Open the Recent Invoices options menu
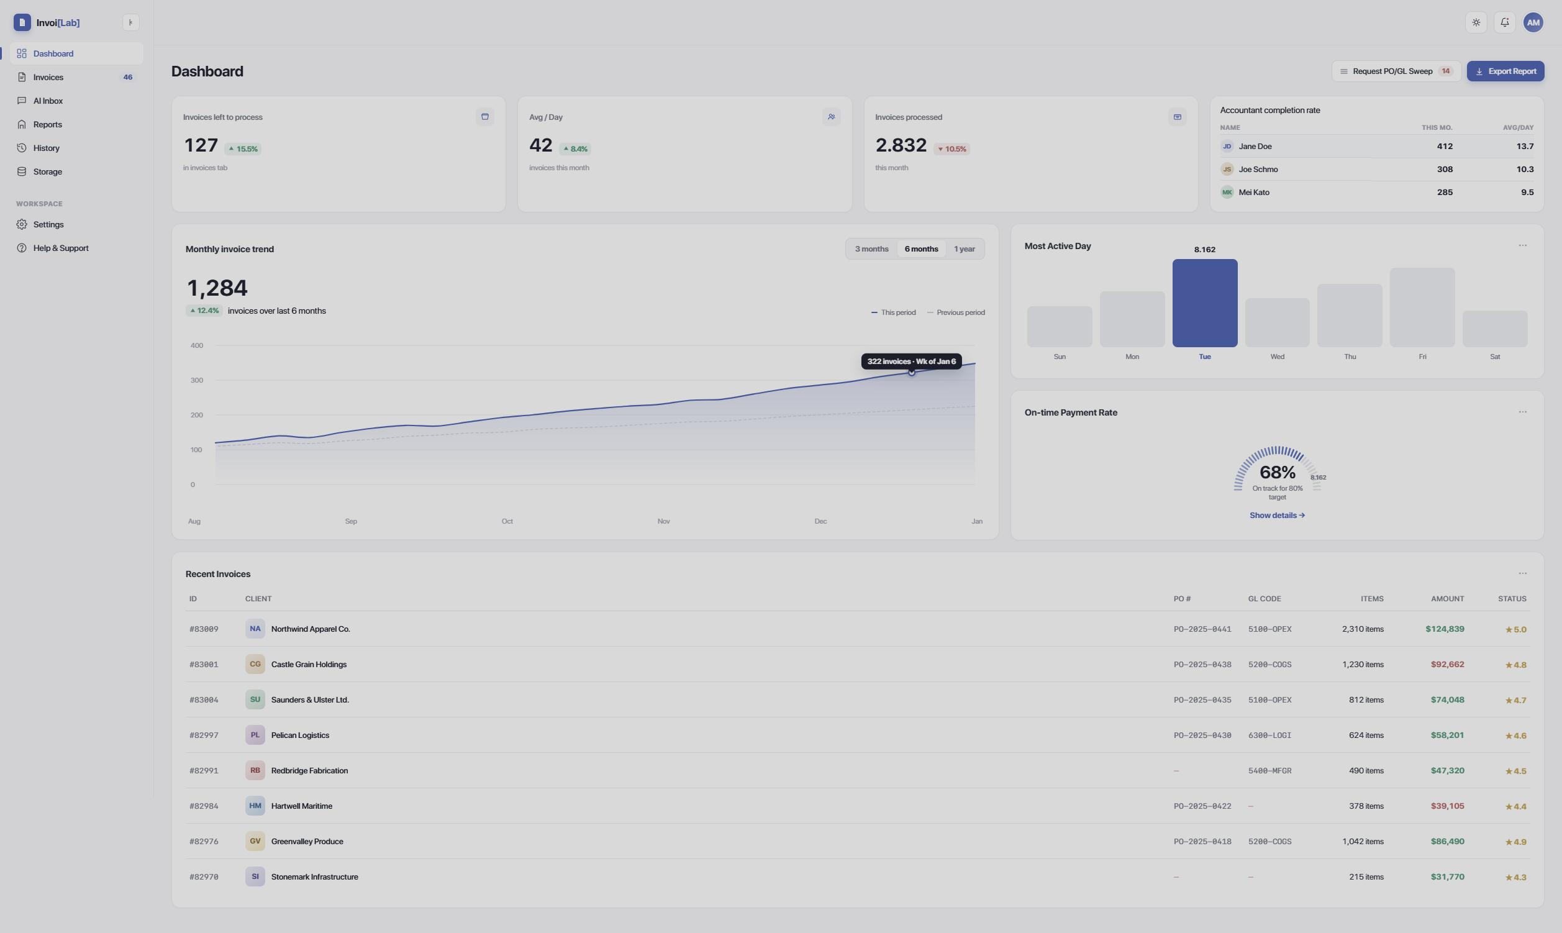This screenshot has width=1562, height=933. tap(1522, 573)
